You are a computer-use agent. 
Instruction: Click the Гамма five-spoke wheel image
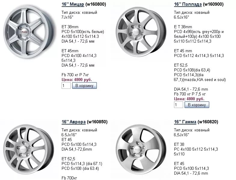(141, 150)
